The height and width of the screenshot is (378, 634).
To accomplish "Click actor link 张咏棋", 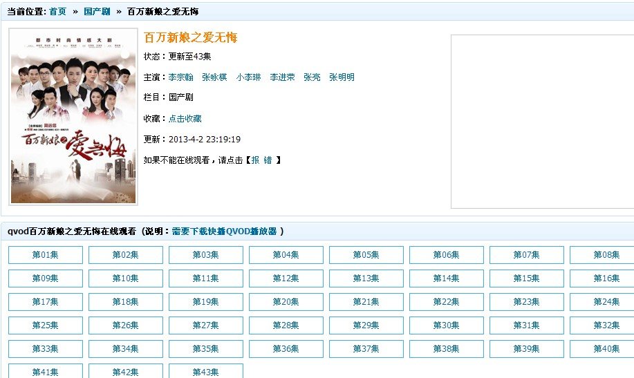I will 214,77.
